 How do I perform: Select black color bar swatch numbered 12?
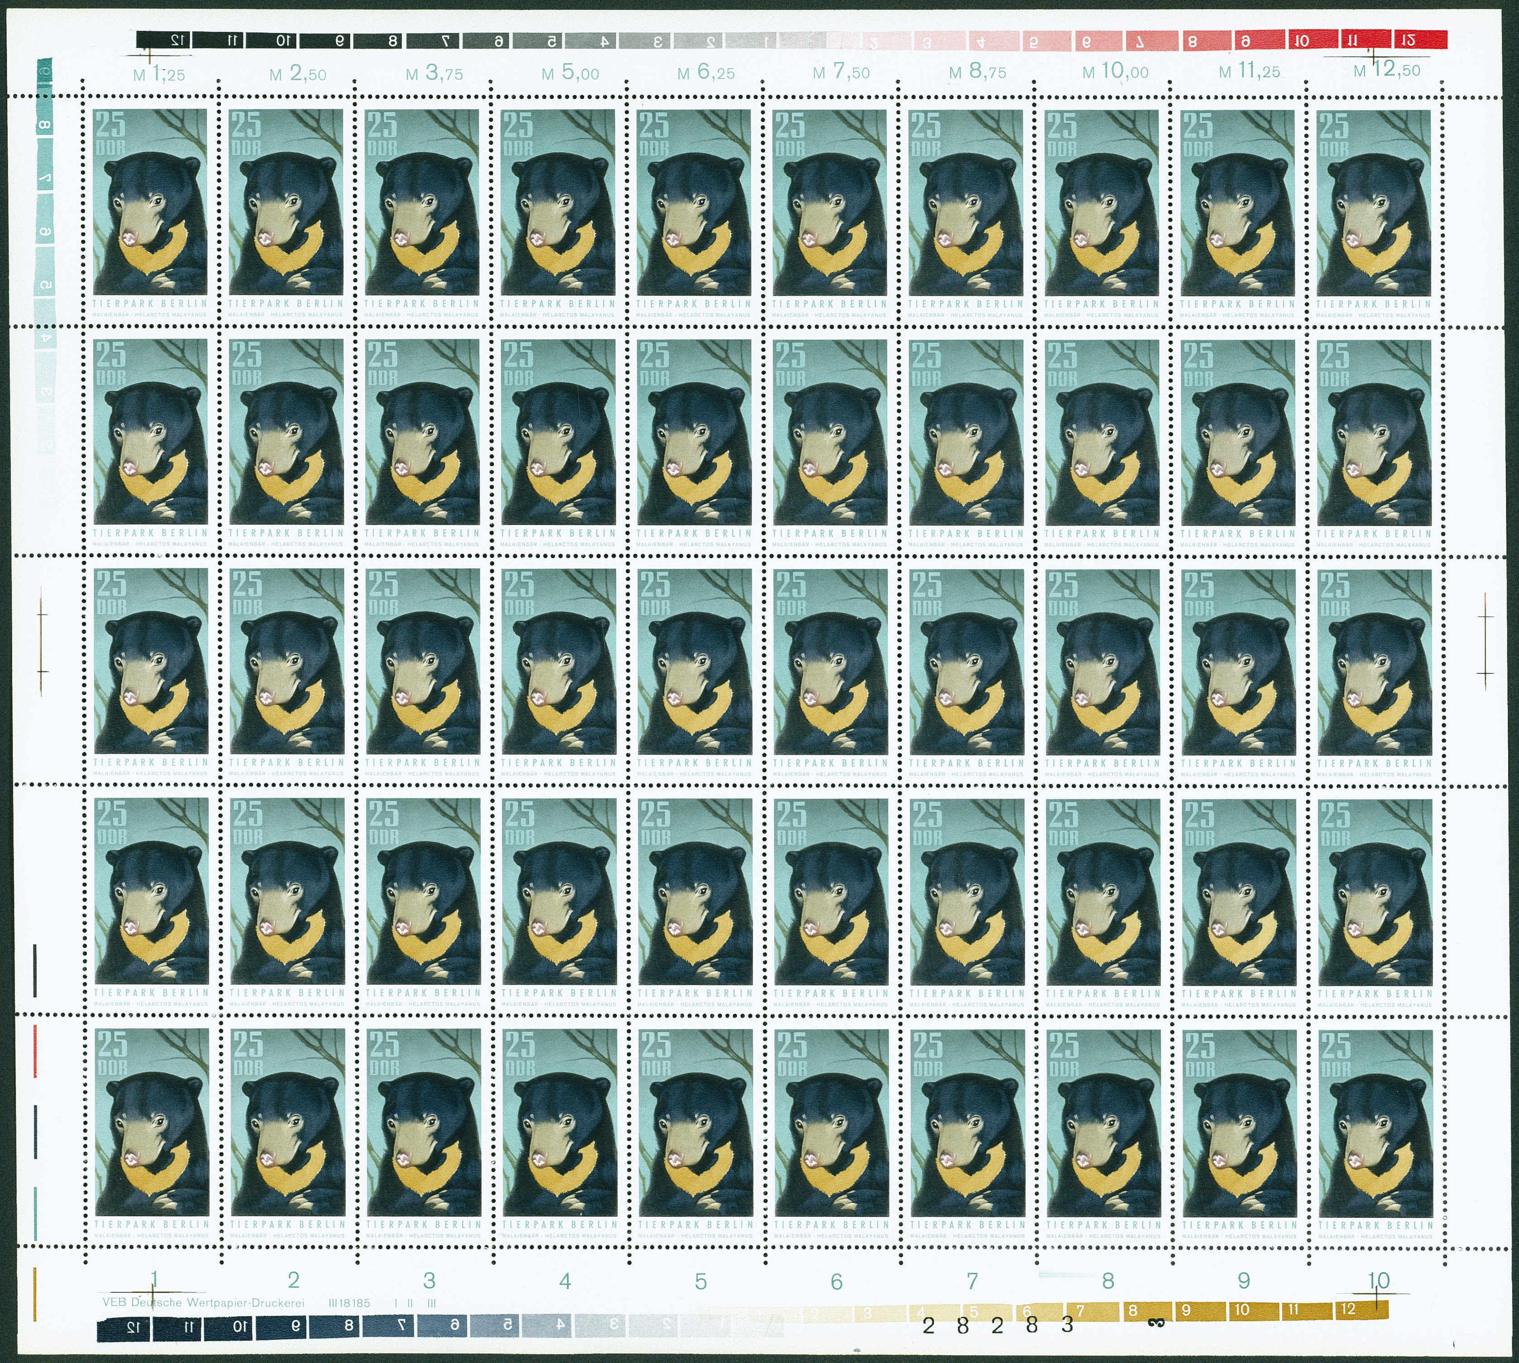[x=163, y=40]
